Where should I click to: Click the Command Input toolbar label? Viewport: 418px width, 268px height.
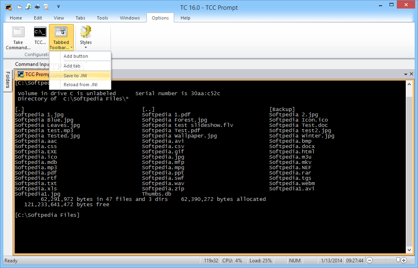pyautogui.click(x=32, y=64)
